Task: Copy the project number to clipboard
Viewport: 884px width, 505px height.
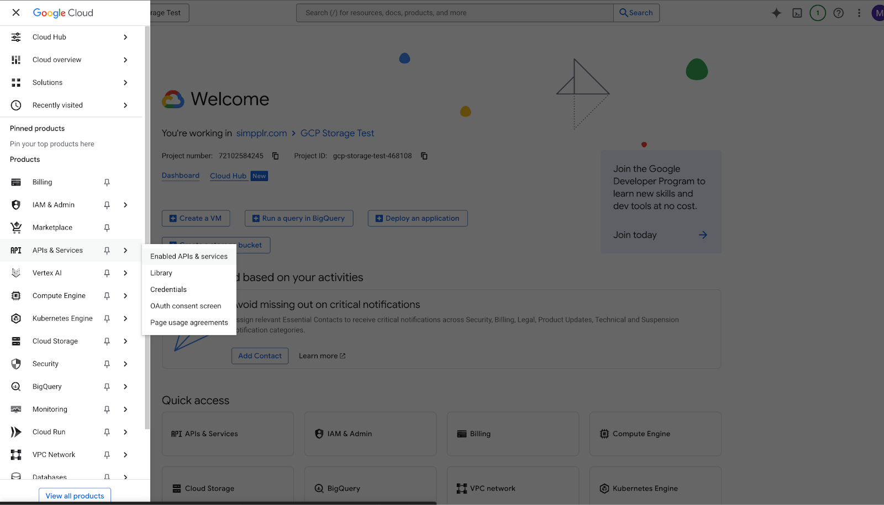Action: click(x=275, y=156)
